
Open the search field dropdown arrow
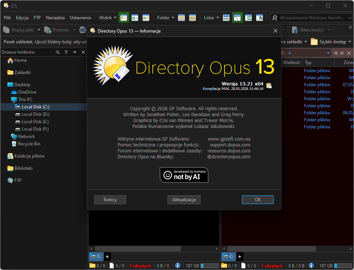tap(350, 18)
